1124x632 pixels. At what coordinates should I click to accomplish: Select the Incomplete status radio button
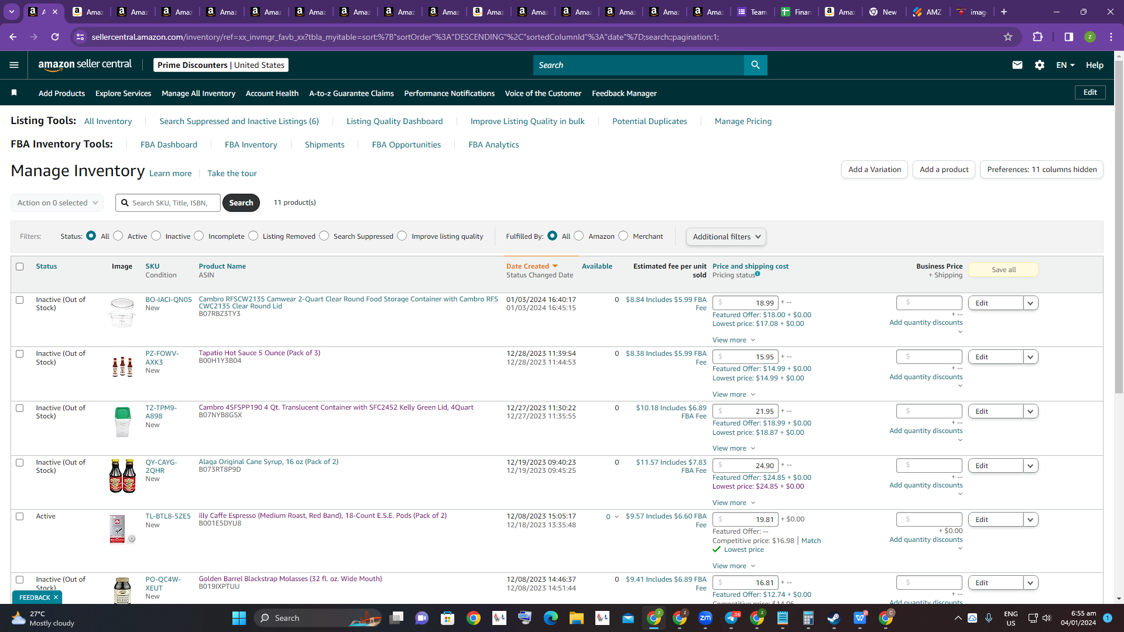click(199, 236)
